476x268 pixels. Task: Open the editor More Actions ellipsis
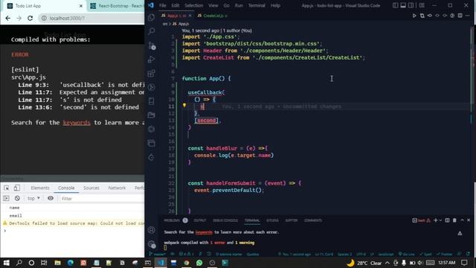(468, 16)
